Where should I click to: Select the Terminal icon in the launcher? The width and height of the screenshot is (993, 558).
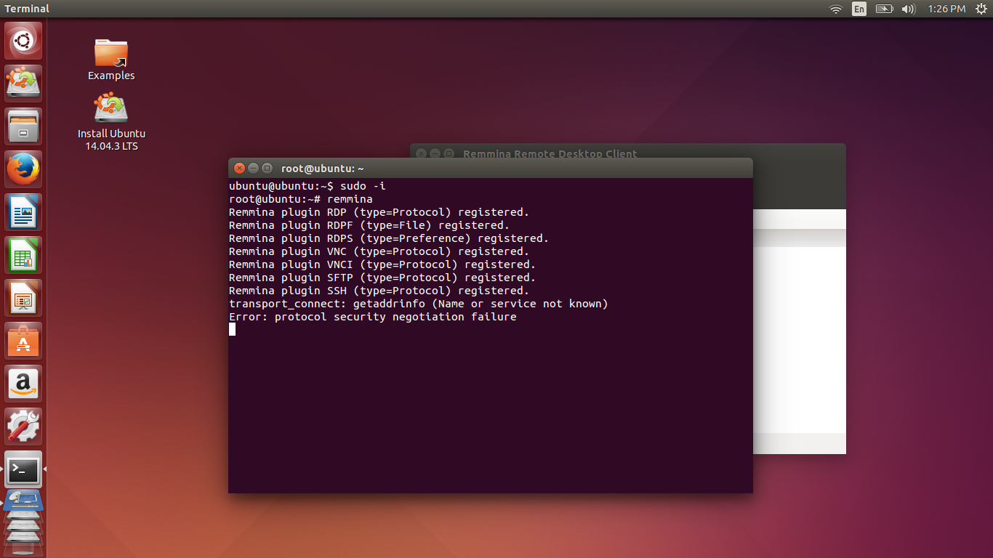23,469
